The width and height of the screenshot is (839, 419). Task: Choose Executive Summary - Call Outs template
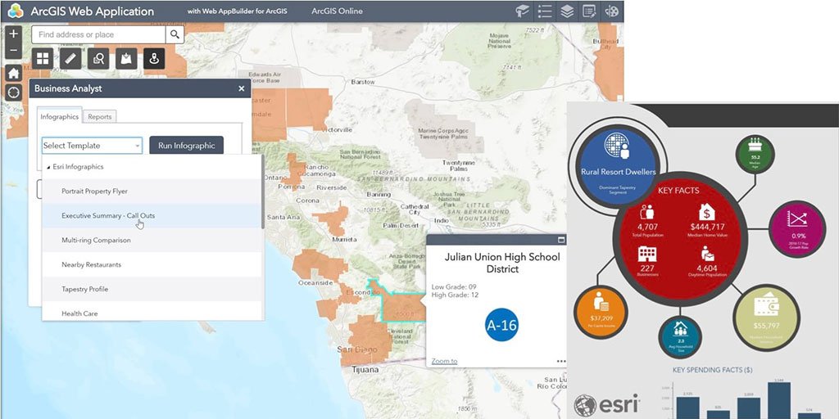[152, 216]
